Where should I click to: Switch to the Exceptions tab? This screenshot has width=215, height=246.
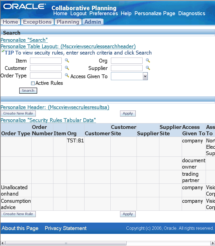coord(37,22)
